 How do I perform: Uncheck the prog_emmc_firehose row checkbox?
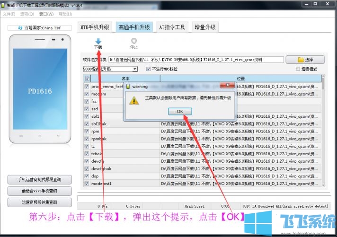point(87,87)
